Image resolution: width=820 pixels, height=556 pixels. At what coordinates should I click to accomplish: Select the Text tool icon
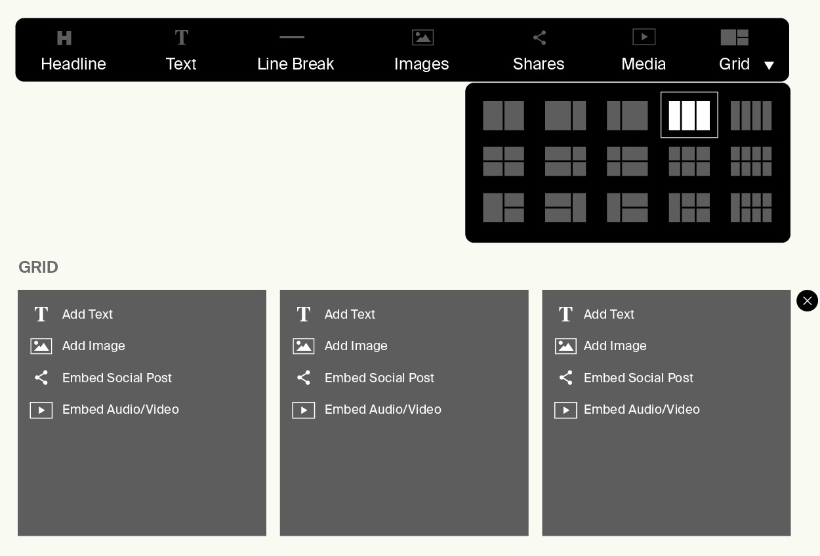(181, 37)
